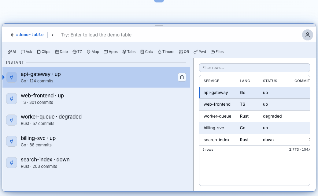
Task: Click the Rust cell in worker-queue row
Action: point(244,116)
